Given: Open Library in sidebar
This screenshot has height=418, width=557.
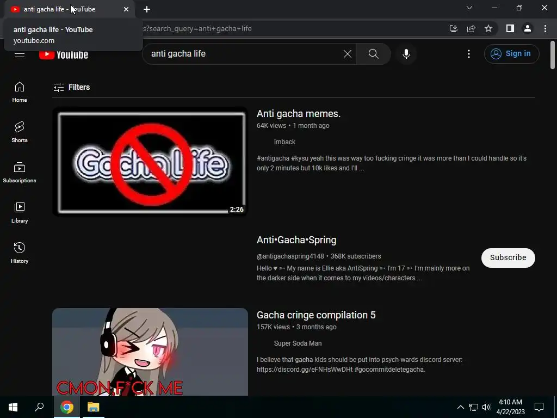Looking at the screenshot, I should [20, 213].
